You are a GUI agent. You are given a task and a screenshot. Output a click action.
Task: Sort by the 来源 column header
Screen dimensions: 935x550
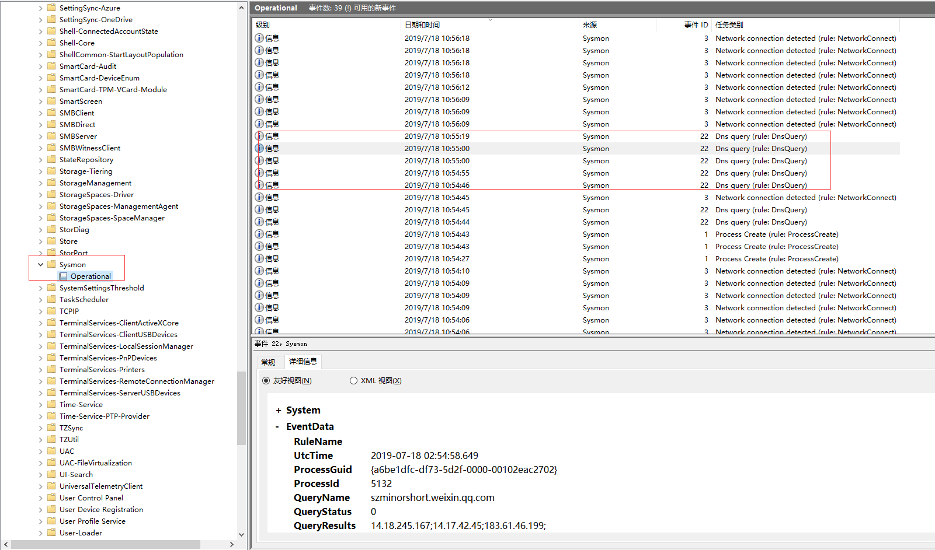[617, 24]
